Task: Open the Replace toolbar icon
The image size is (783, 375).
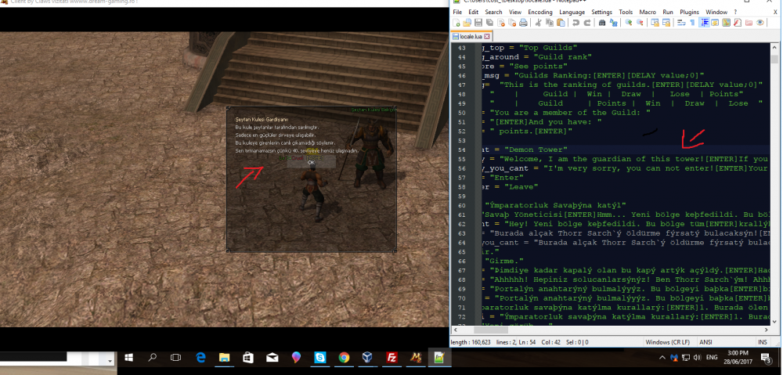Action: (613, 23)
